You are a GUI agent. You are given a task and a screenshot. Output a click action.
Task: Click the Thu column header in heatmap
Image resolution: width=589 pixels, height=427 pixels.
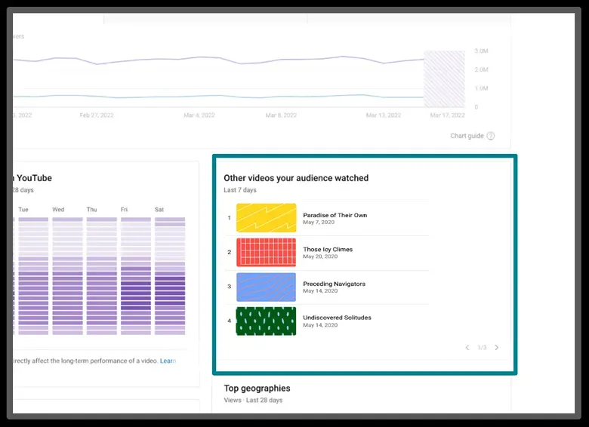[91, 210]
